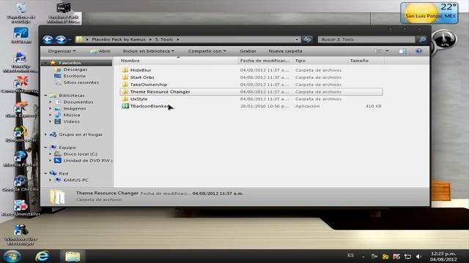The height and width of the screenshot is (263, 469).
Task: Open the Organizar menu
Action: coord(62,51)
